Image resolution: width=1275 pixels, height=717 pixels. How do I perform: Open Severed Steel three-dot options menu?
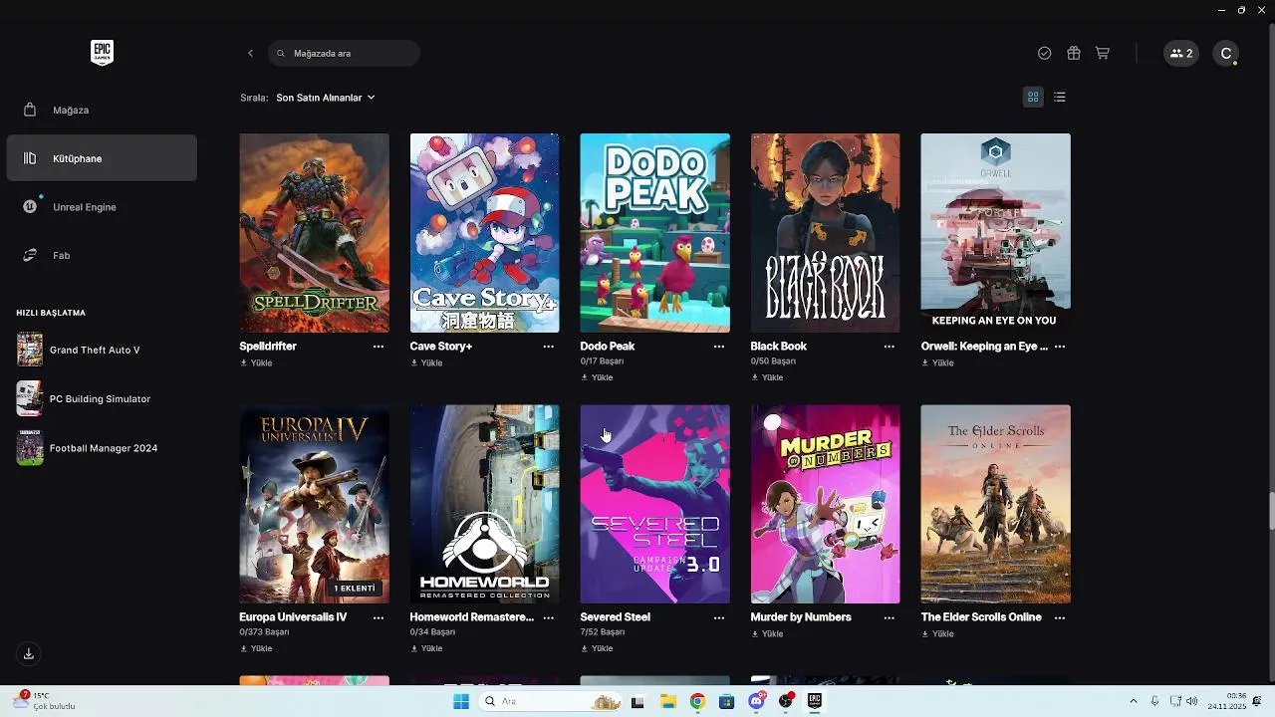pos(719,617)
